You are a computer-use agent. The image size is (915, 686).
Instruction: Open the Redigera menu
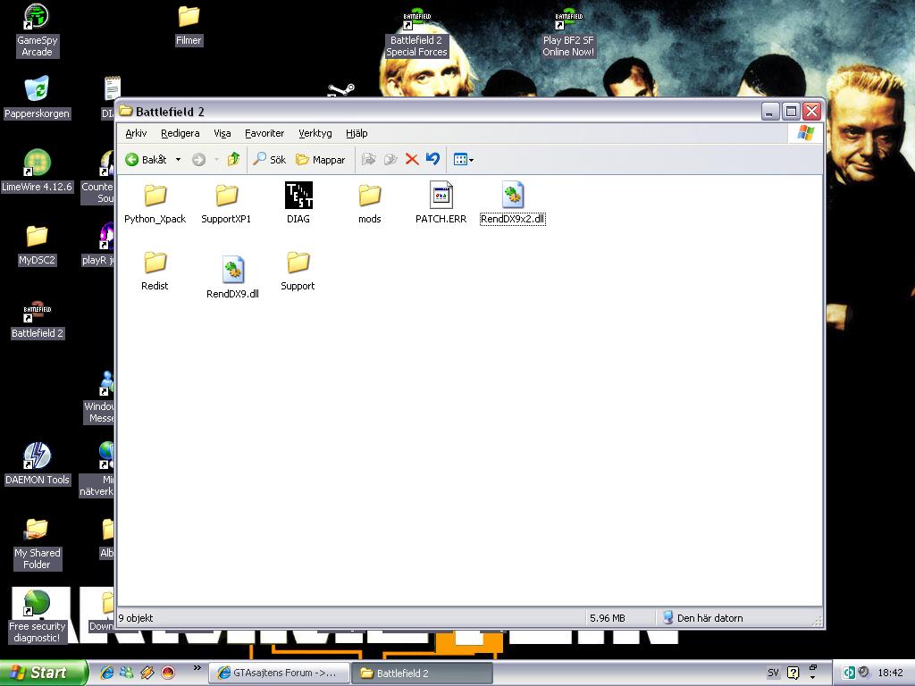[180, 134]
